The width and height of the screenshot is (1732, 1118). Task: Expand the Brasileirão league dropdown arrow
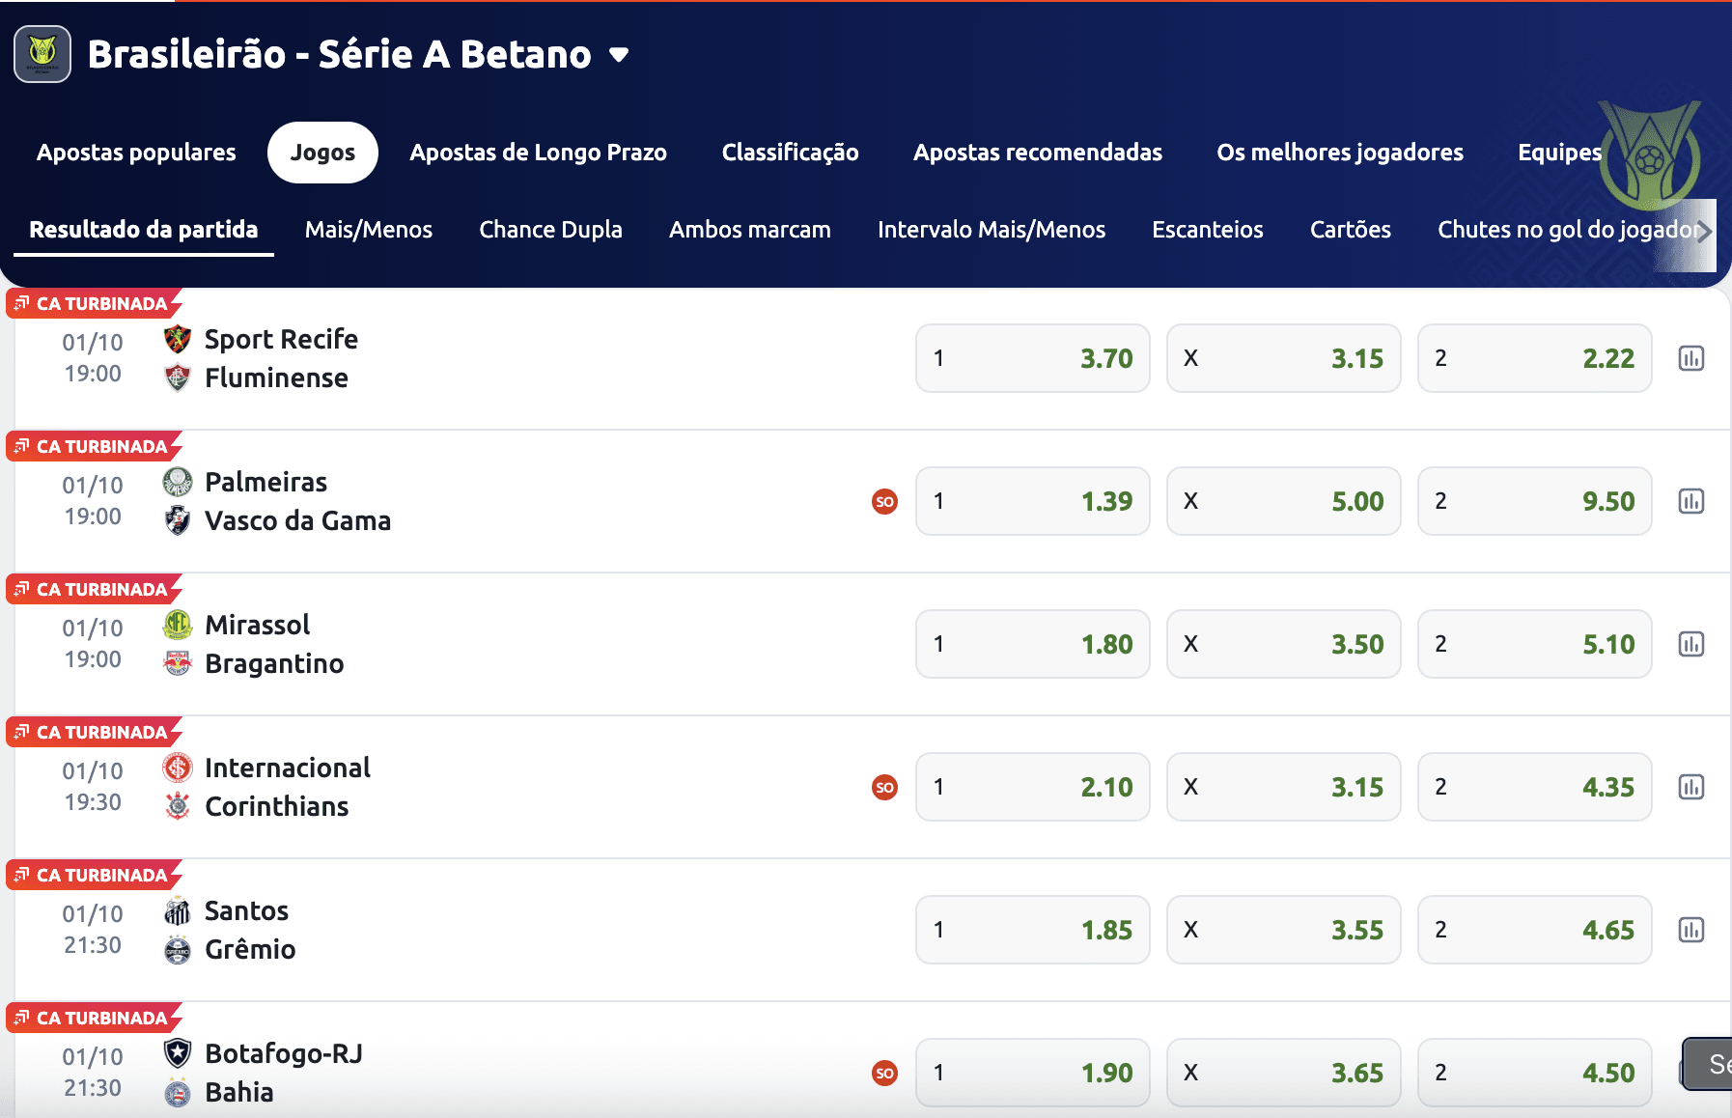click(x=620, y=55)
